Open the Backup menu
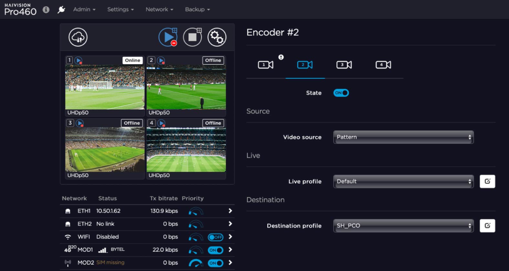Screen dimensions: 509x271 click(197, 9)
